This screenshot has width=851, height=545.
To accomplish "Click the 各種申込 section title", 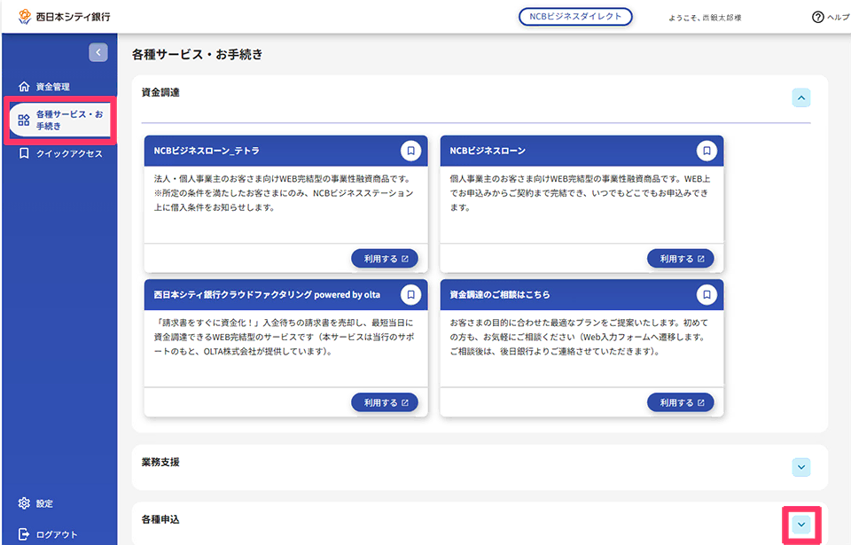I will pyautogui.click(x=160, y=519).
